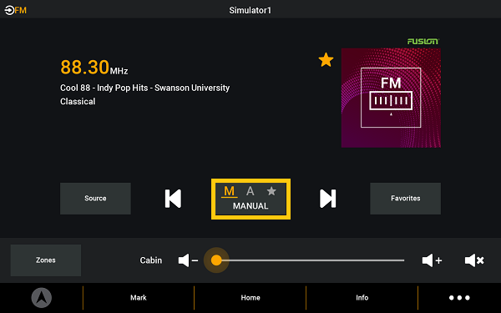Open the FM source icon in top bar
The image size is (501, 313).
(x=15, y=10)
